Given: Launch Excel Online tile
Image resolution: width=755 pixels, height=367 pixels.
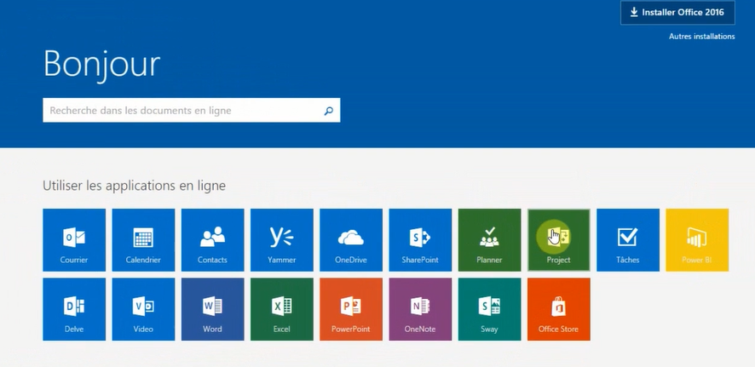Looking at the screenshot, I should pos(282,309).
